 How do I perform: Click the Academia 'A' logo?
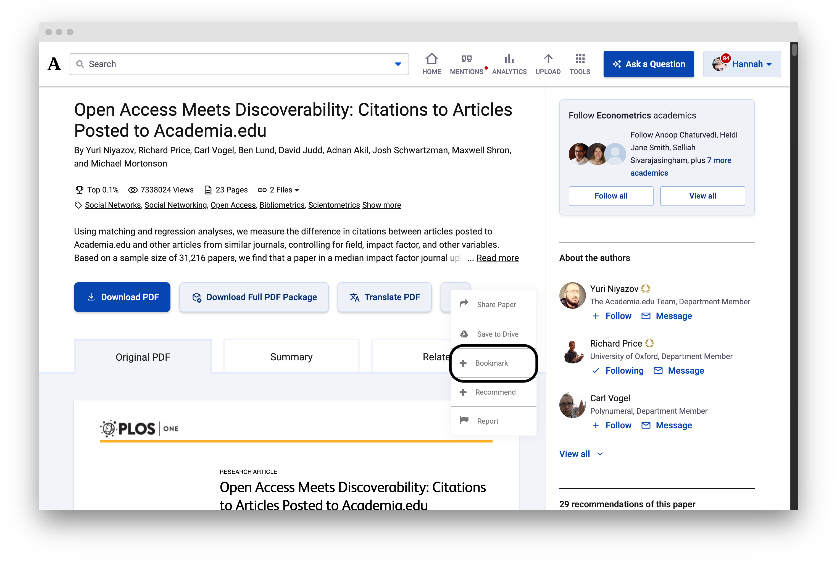pyautogui.click(x=54, y=64)
